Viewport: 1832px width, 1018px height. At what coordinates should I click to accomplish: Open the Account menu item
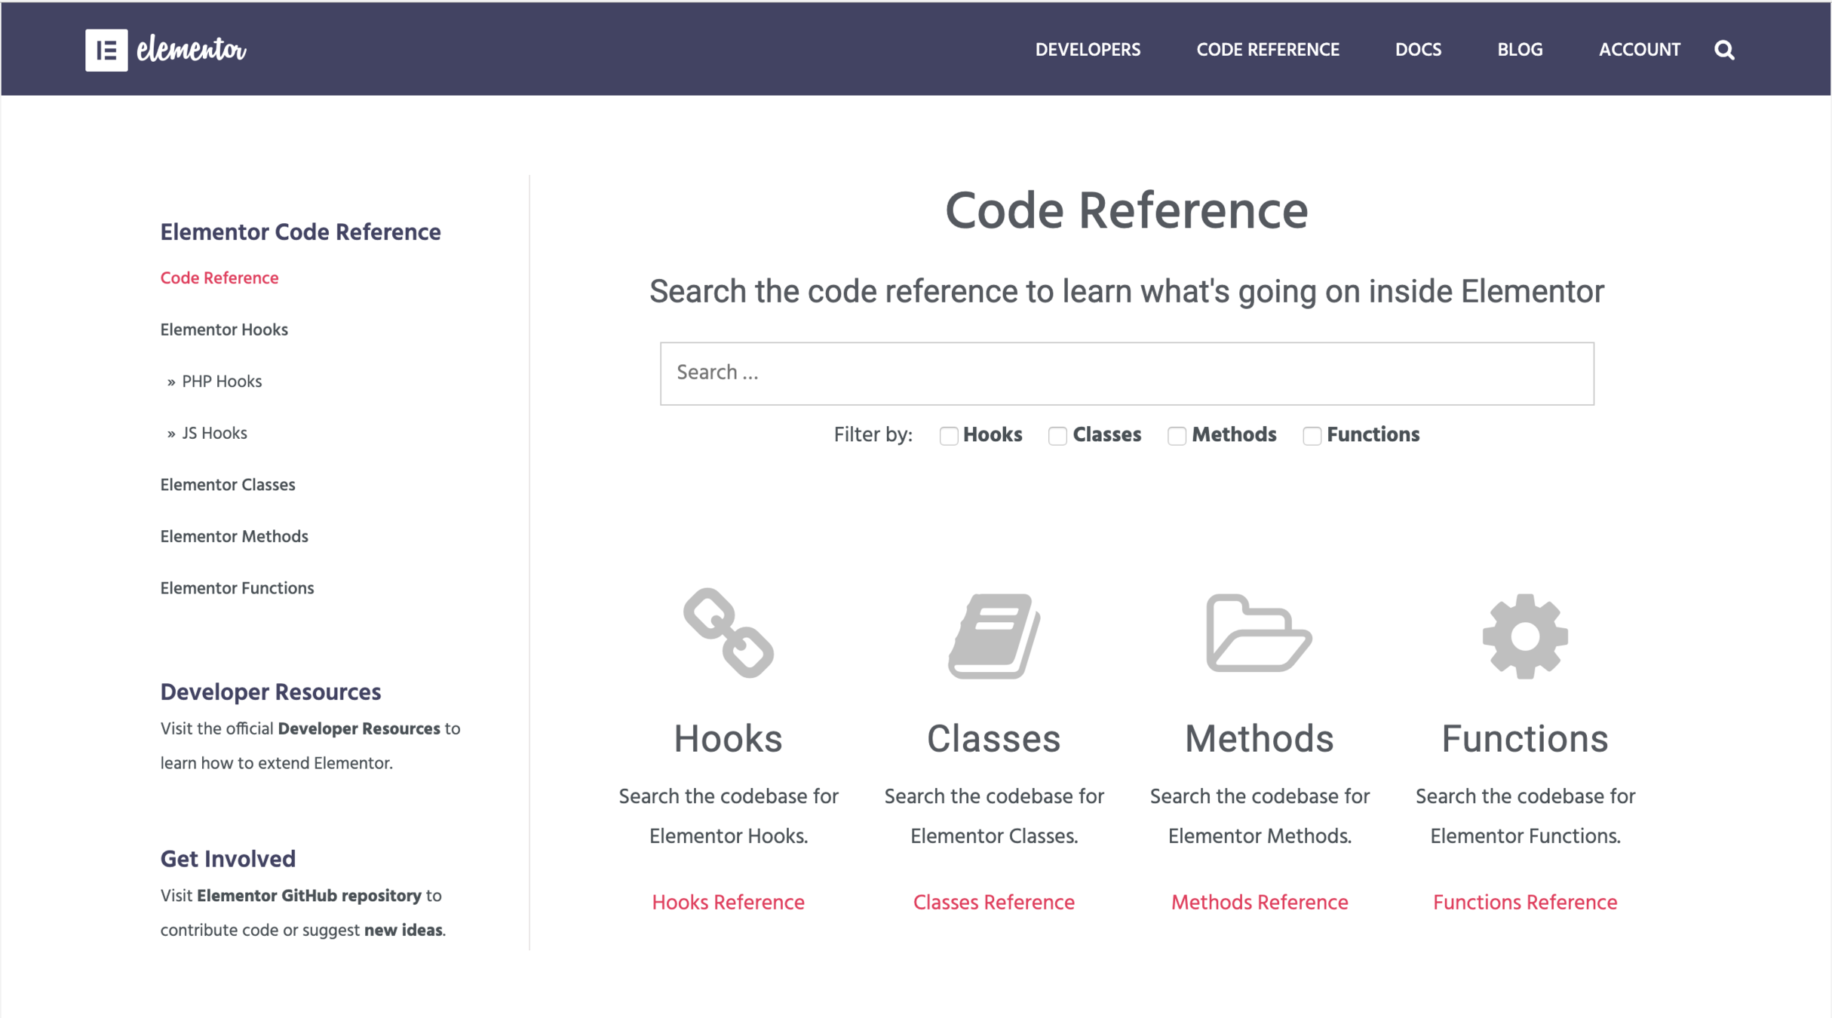1639,50
